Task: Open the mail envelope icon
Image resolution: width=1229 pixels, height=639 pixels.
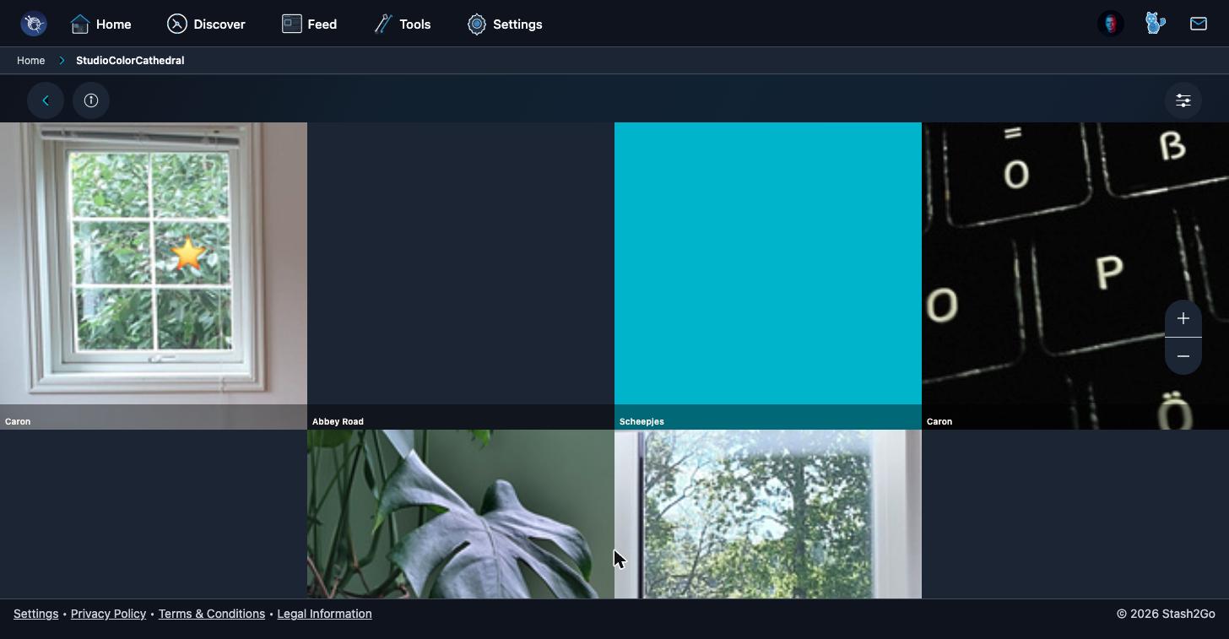Action: [x=1199, y=24]
